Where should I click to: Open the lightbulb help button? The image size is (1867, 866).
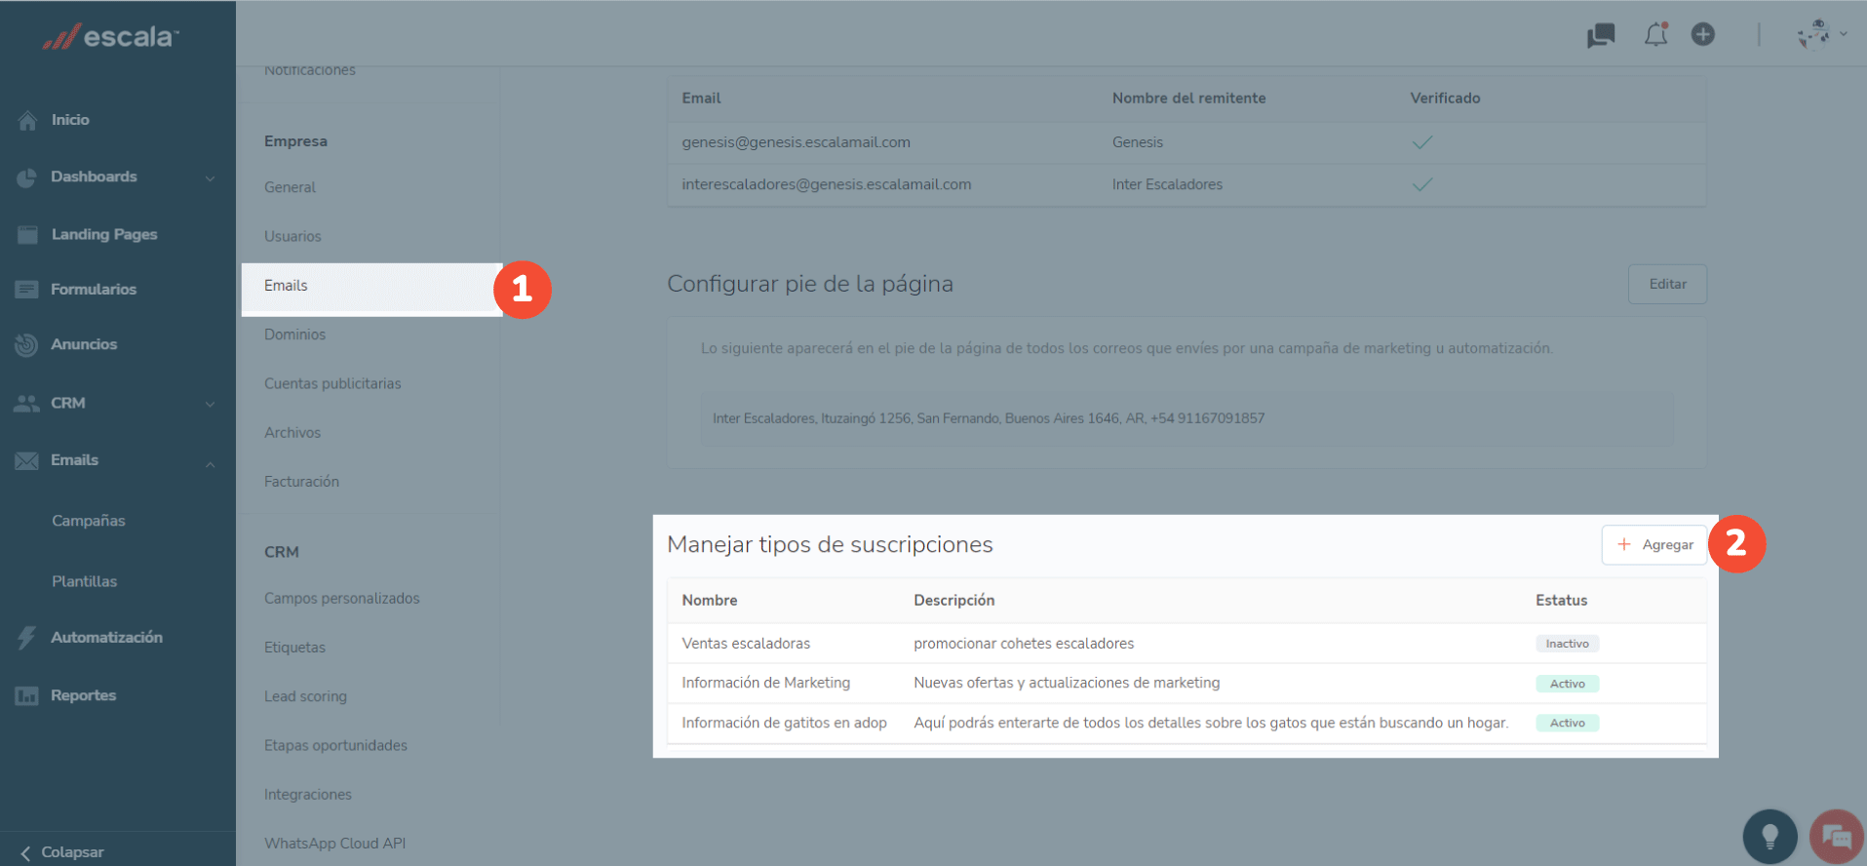[x=1770, y=836]
